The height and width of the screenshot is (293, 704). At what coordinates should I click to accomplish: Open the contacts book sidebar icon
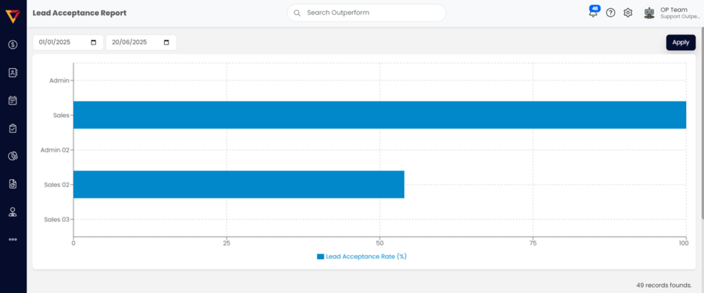12,72
